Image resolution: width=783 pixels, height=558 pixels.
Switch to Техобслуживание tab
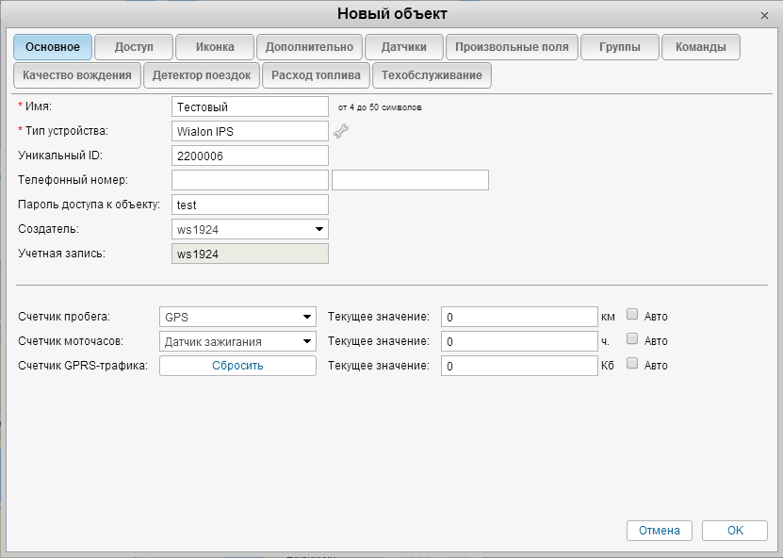[x=432, y=75]
